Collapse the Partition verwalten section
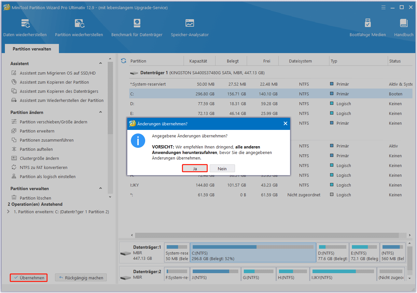 coord(101,188)
